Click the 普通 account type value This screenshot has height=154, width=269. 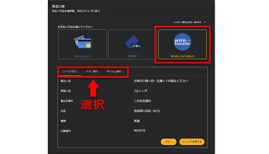coord(137,121)
